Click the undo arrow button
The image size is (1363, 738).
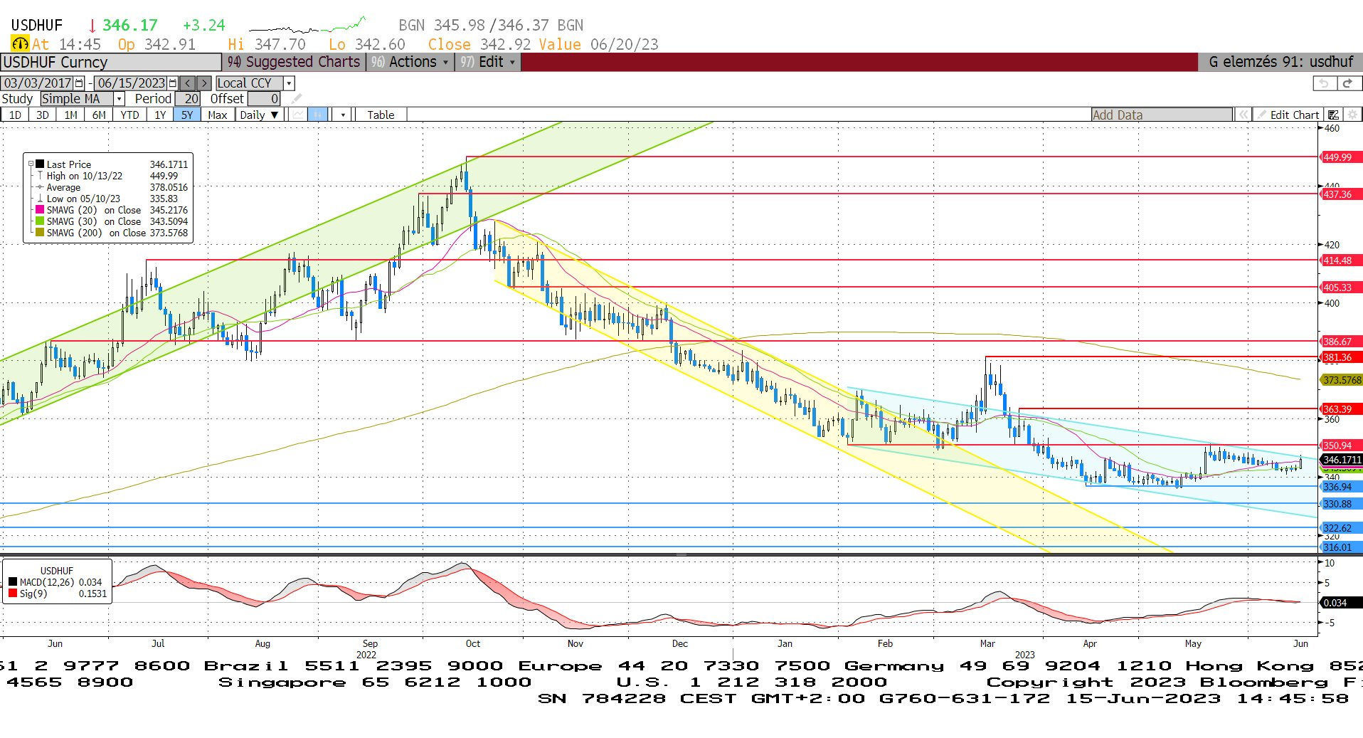[x=1323, y=83]
